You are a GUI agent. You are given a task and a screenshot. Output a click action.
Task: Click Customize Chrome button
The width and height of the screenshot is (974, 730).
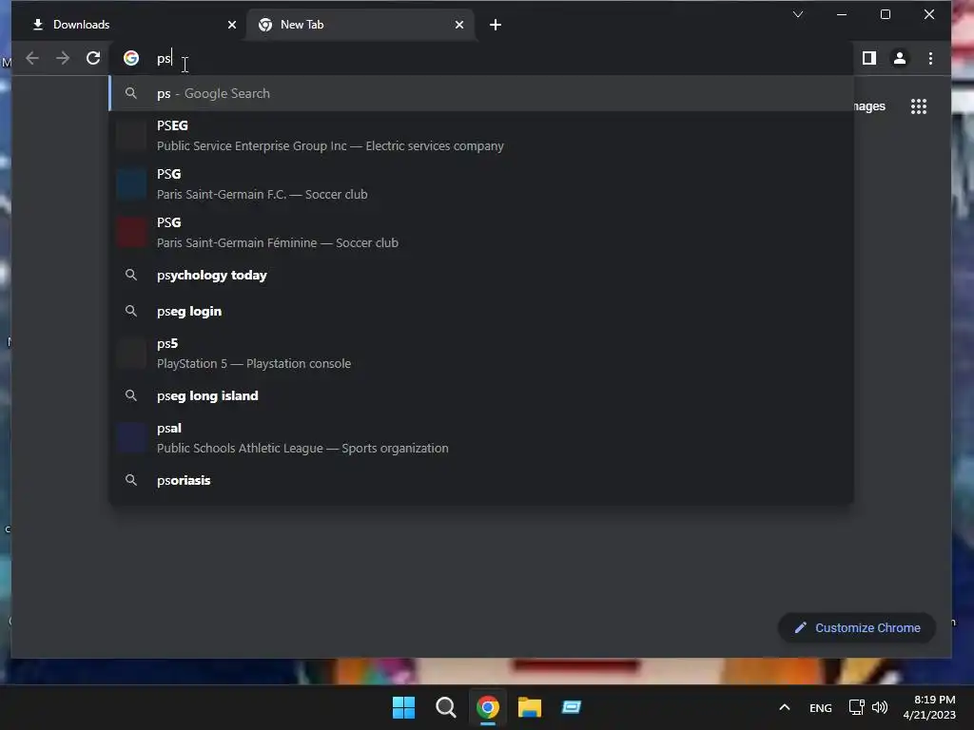[x=857, y=627]
